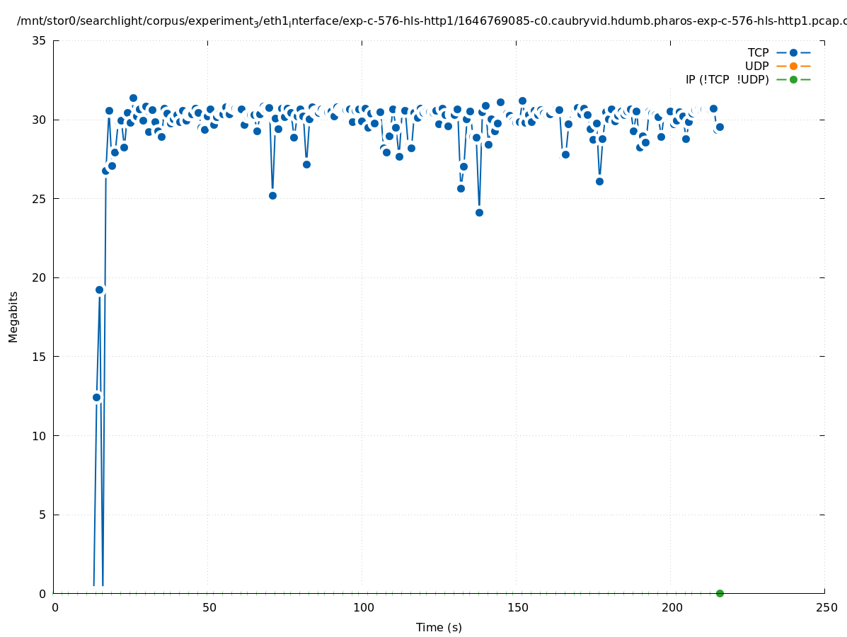
Task: Click the TCP data point near 19 Megabits
Action: pos(99,289)
